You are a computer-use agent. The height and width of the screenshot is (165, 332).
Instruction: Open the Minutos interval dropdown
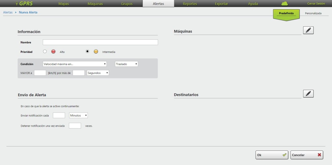(78, 115)
